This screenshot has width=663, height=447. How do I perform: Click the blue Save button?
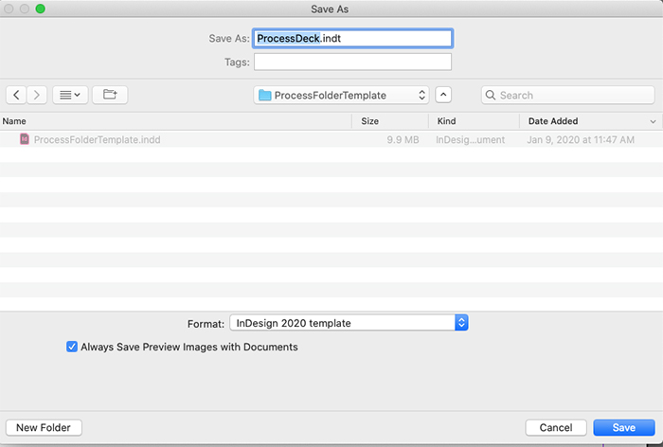pyautogui.click(x=624, y=427)
